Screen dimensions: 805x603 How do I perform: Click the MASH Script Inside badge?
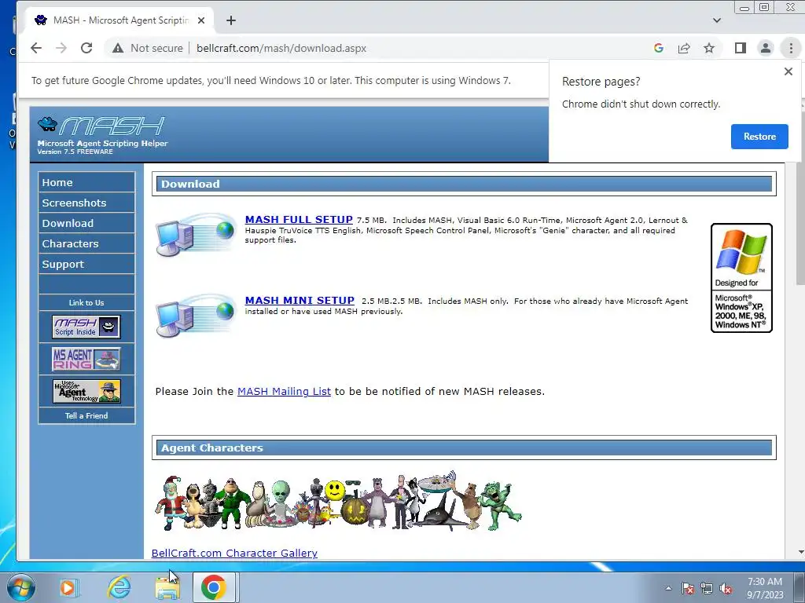(x=86, y=327)
